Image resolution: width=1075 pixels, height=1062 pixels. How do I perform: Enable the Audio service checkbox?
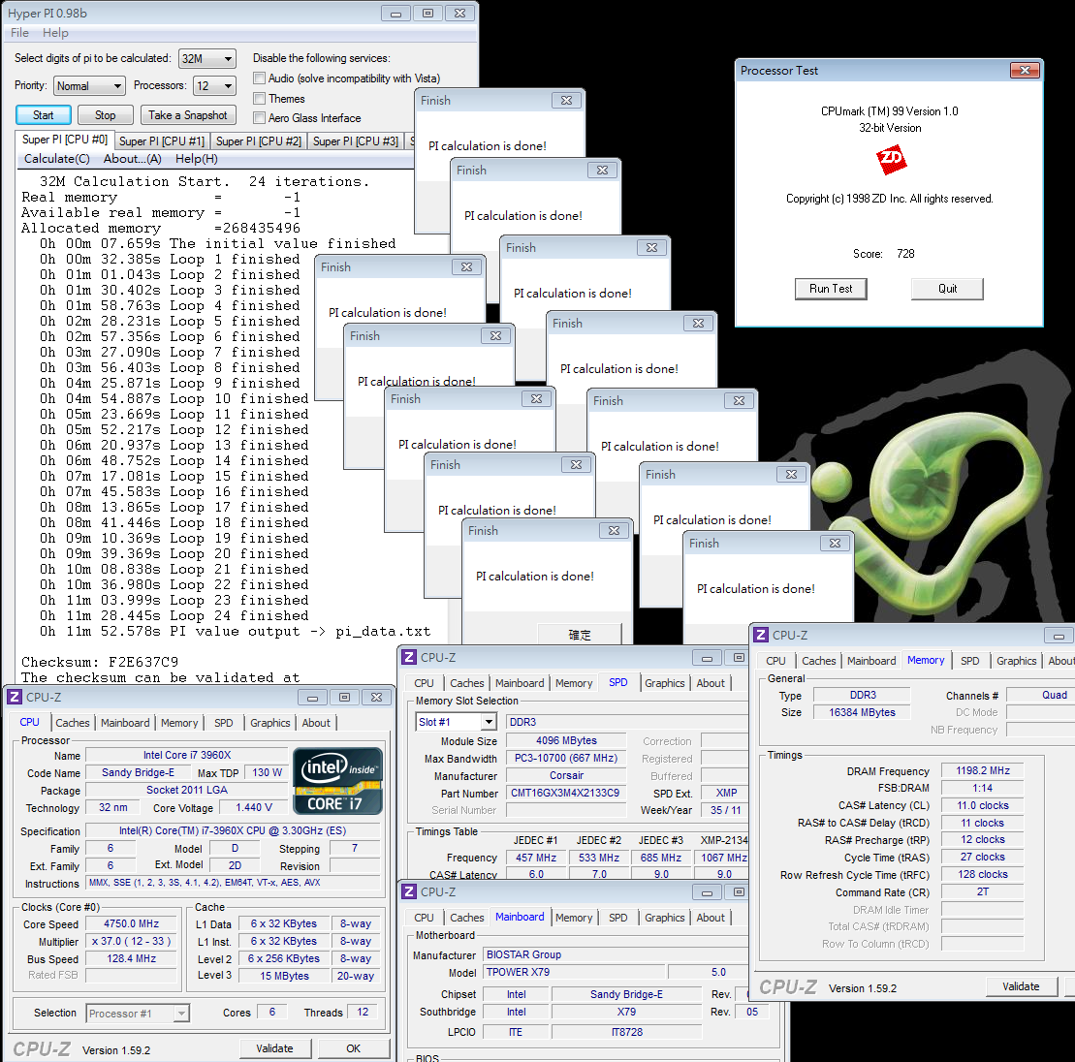point(259,78)
